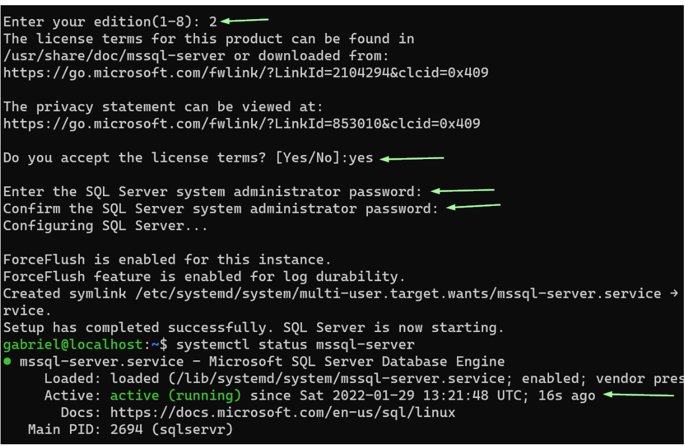
Task: Click the mssql-server.service unit name
Action: tap(102, 362)
